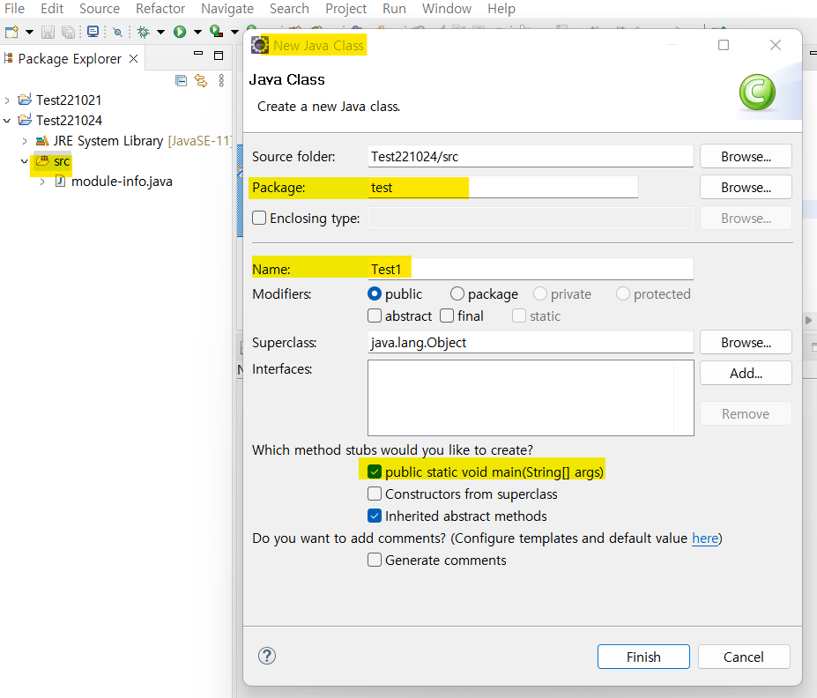Browse for the Source folder

pos(746,156)
